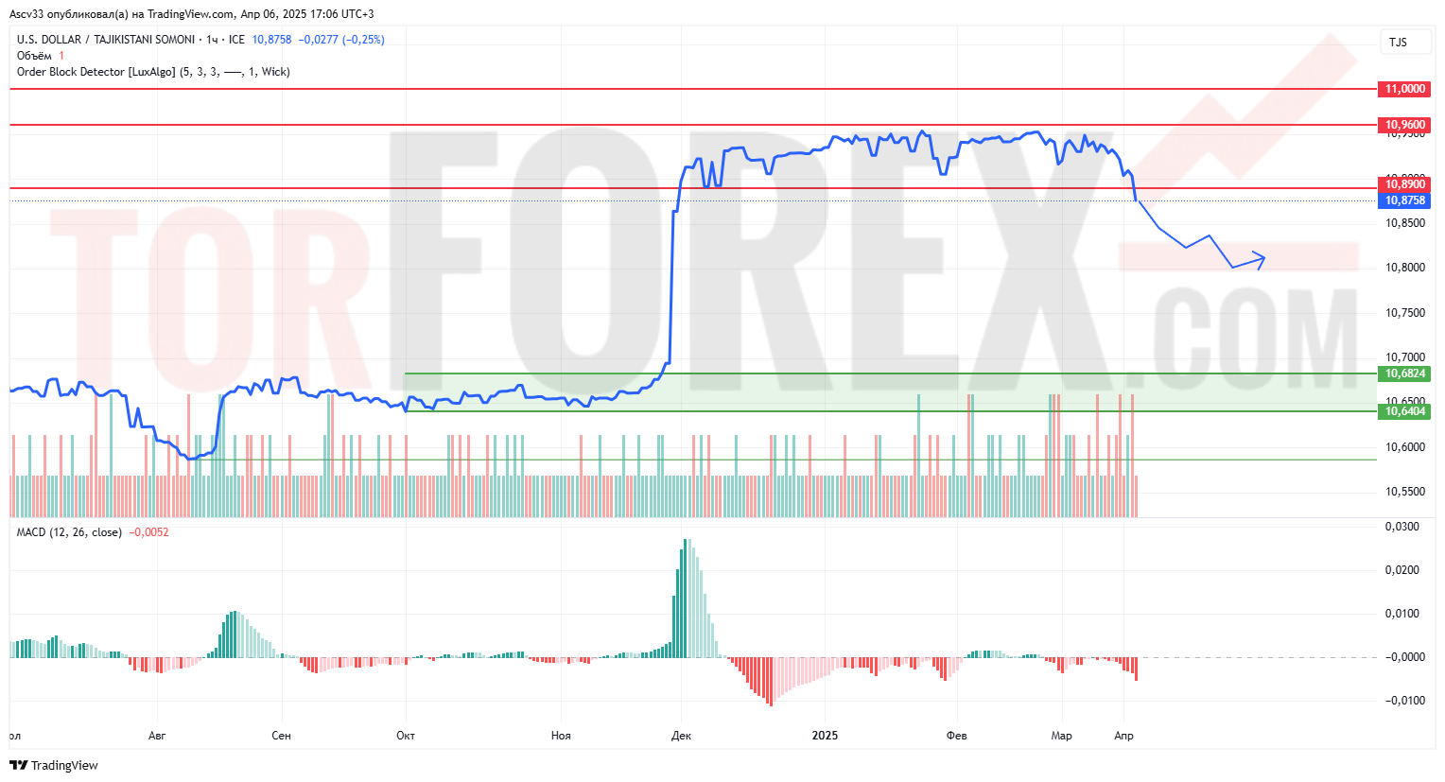Click the red 10,9600 resistance label
Image resolution: width=1445 pixels, height=782 pixels.
[1404, 125]
